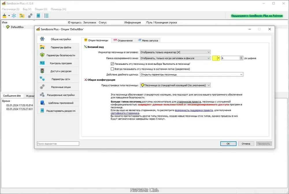Open 'сторонников проекта' link
The width and height of the screenshot is (289, 194).
(189, 102)
